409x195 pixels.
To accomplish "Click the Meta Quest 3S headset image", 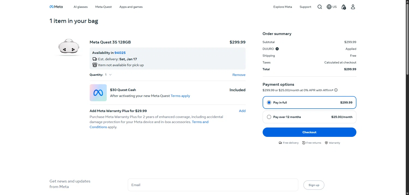I will 69,47.
